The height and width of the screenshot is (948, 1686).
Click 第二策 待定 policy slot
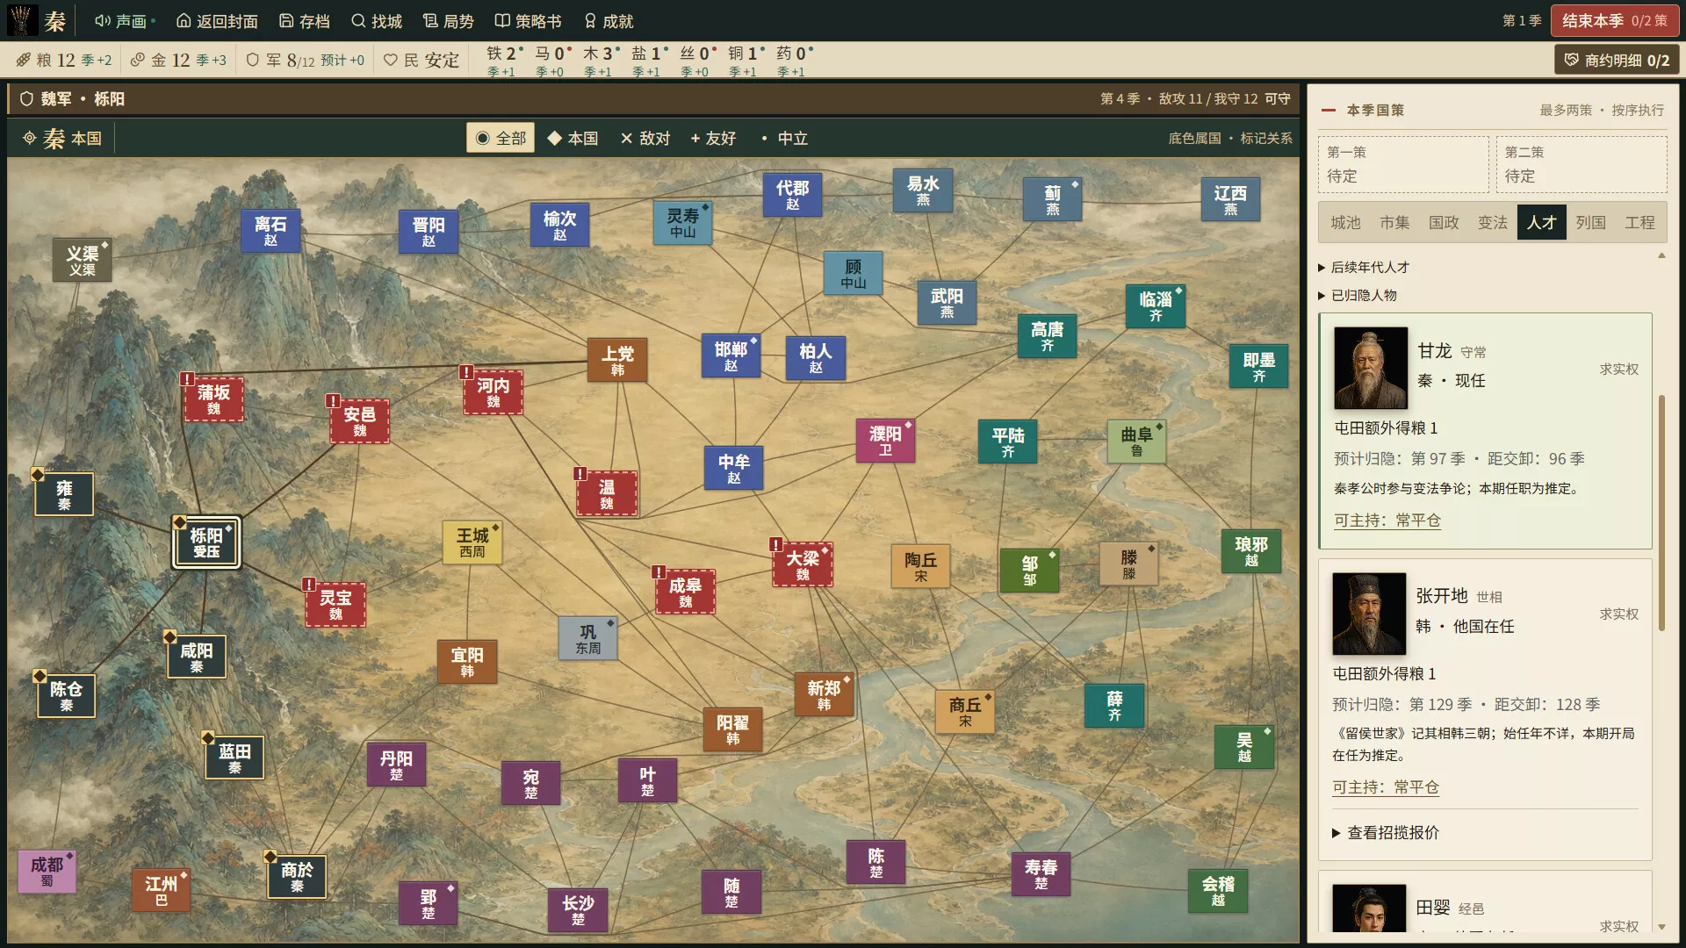pyautogui.click(x=1582, y=164)
